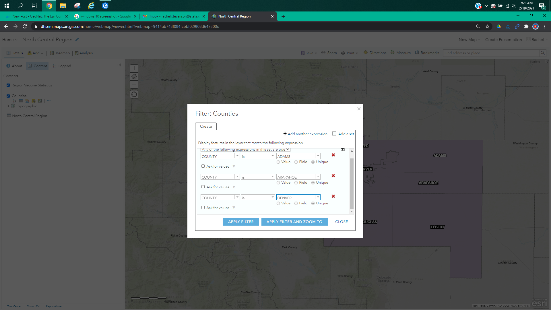Click the Perform Analysis icon under Counties

point(40,101)
